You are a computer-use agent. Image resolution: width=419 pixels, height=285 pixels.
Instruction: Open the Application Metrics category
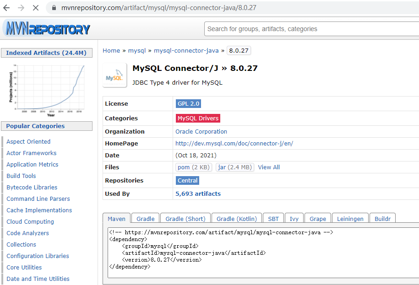point(33,164)
